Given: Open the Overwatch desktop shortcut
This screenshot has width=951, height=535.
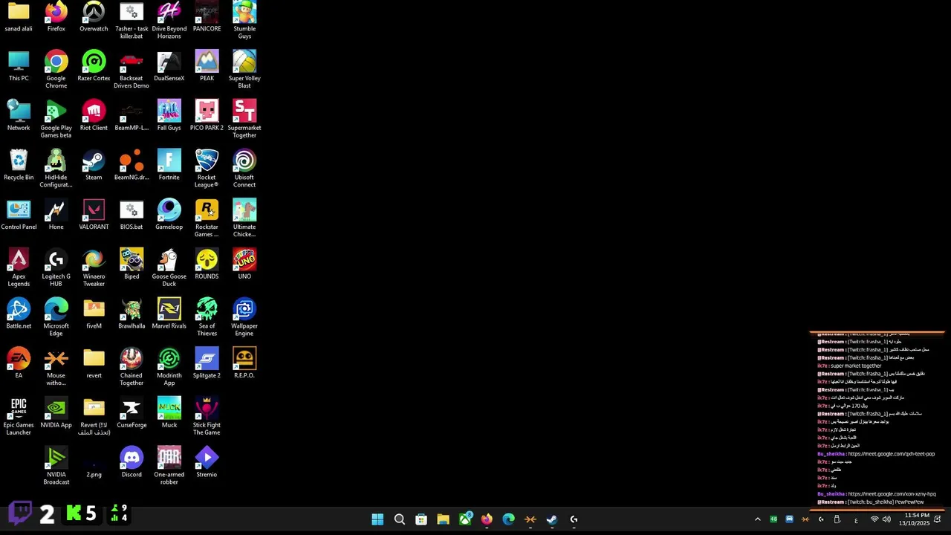Looking at the screenshot, I should pos(94,17).
